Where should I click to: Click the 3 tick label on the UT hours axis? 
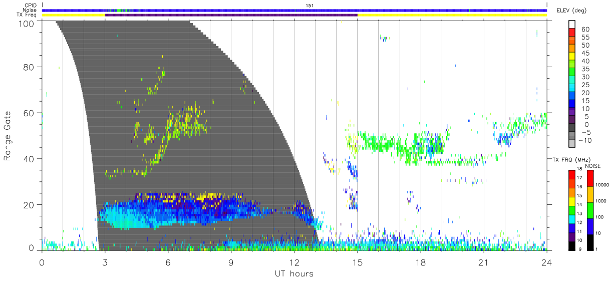click(x=105, y=262)
